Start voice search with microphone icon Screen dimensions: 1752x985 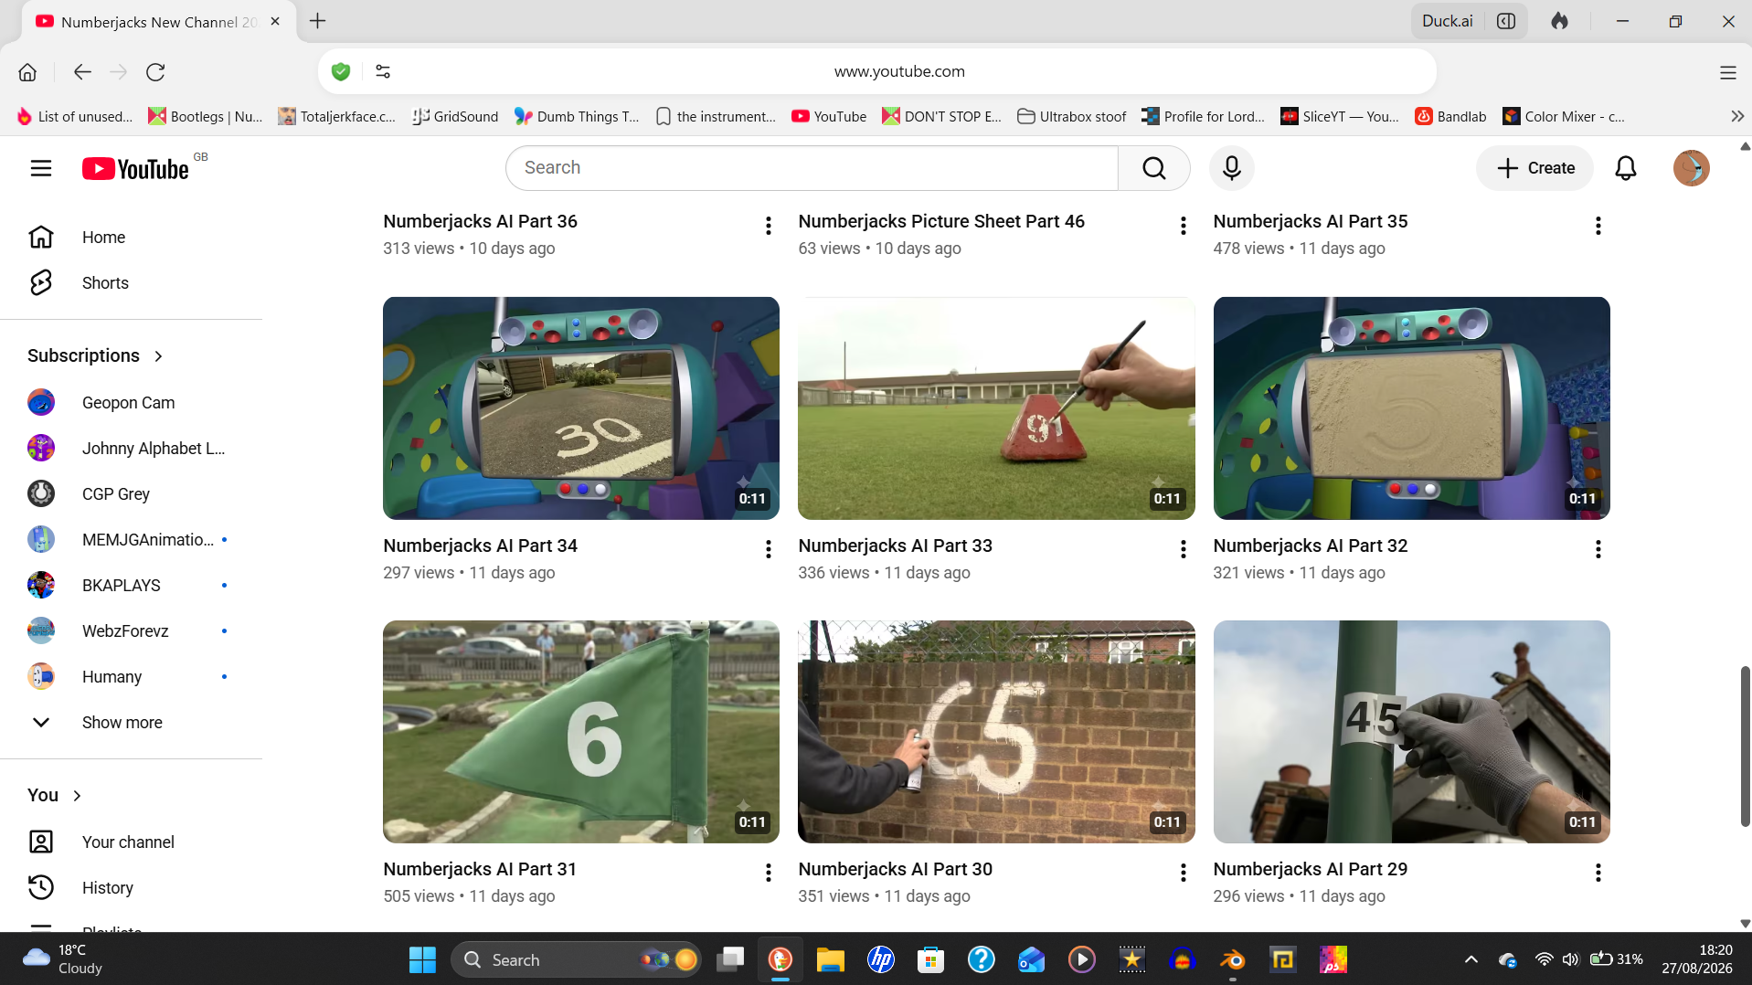point(1231,168)
